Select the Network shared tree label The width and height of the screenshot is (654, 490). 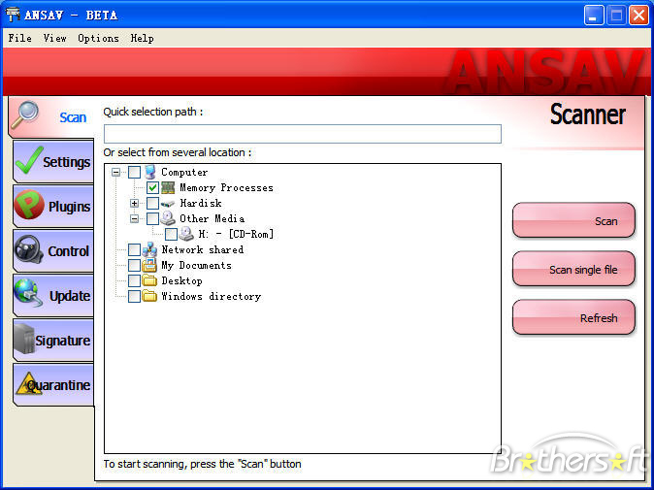pyautogui.click(x=203, y=249)
